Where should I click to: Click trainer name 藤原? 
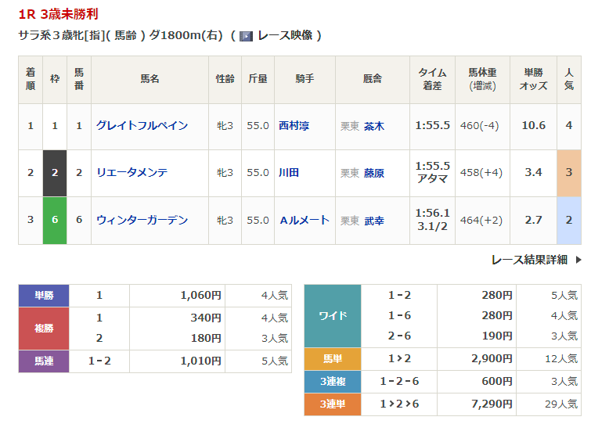click(x=374, y=173)
